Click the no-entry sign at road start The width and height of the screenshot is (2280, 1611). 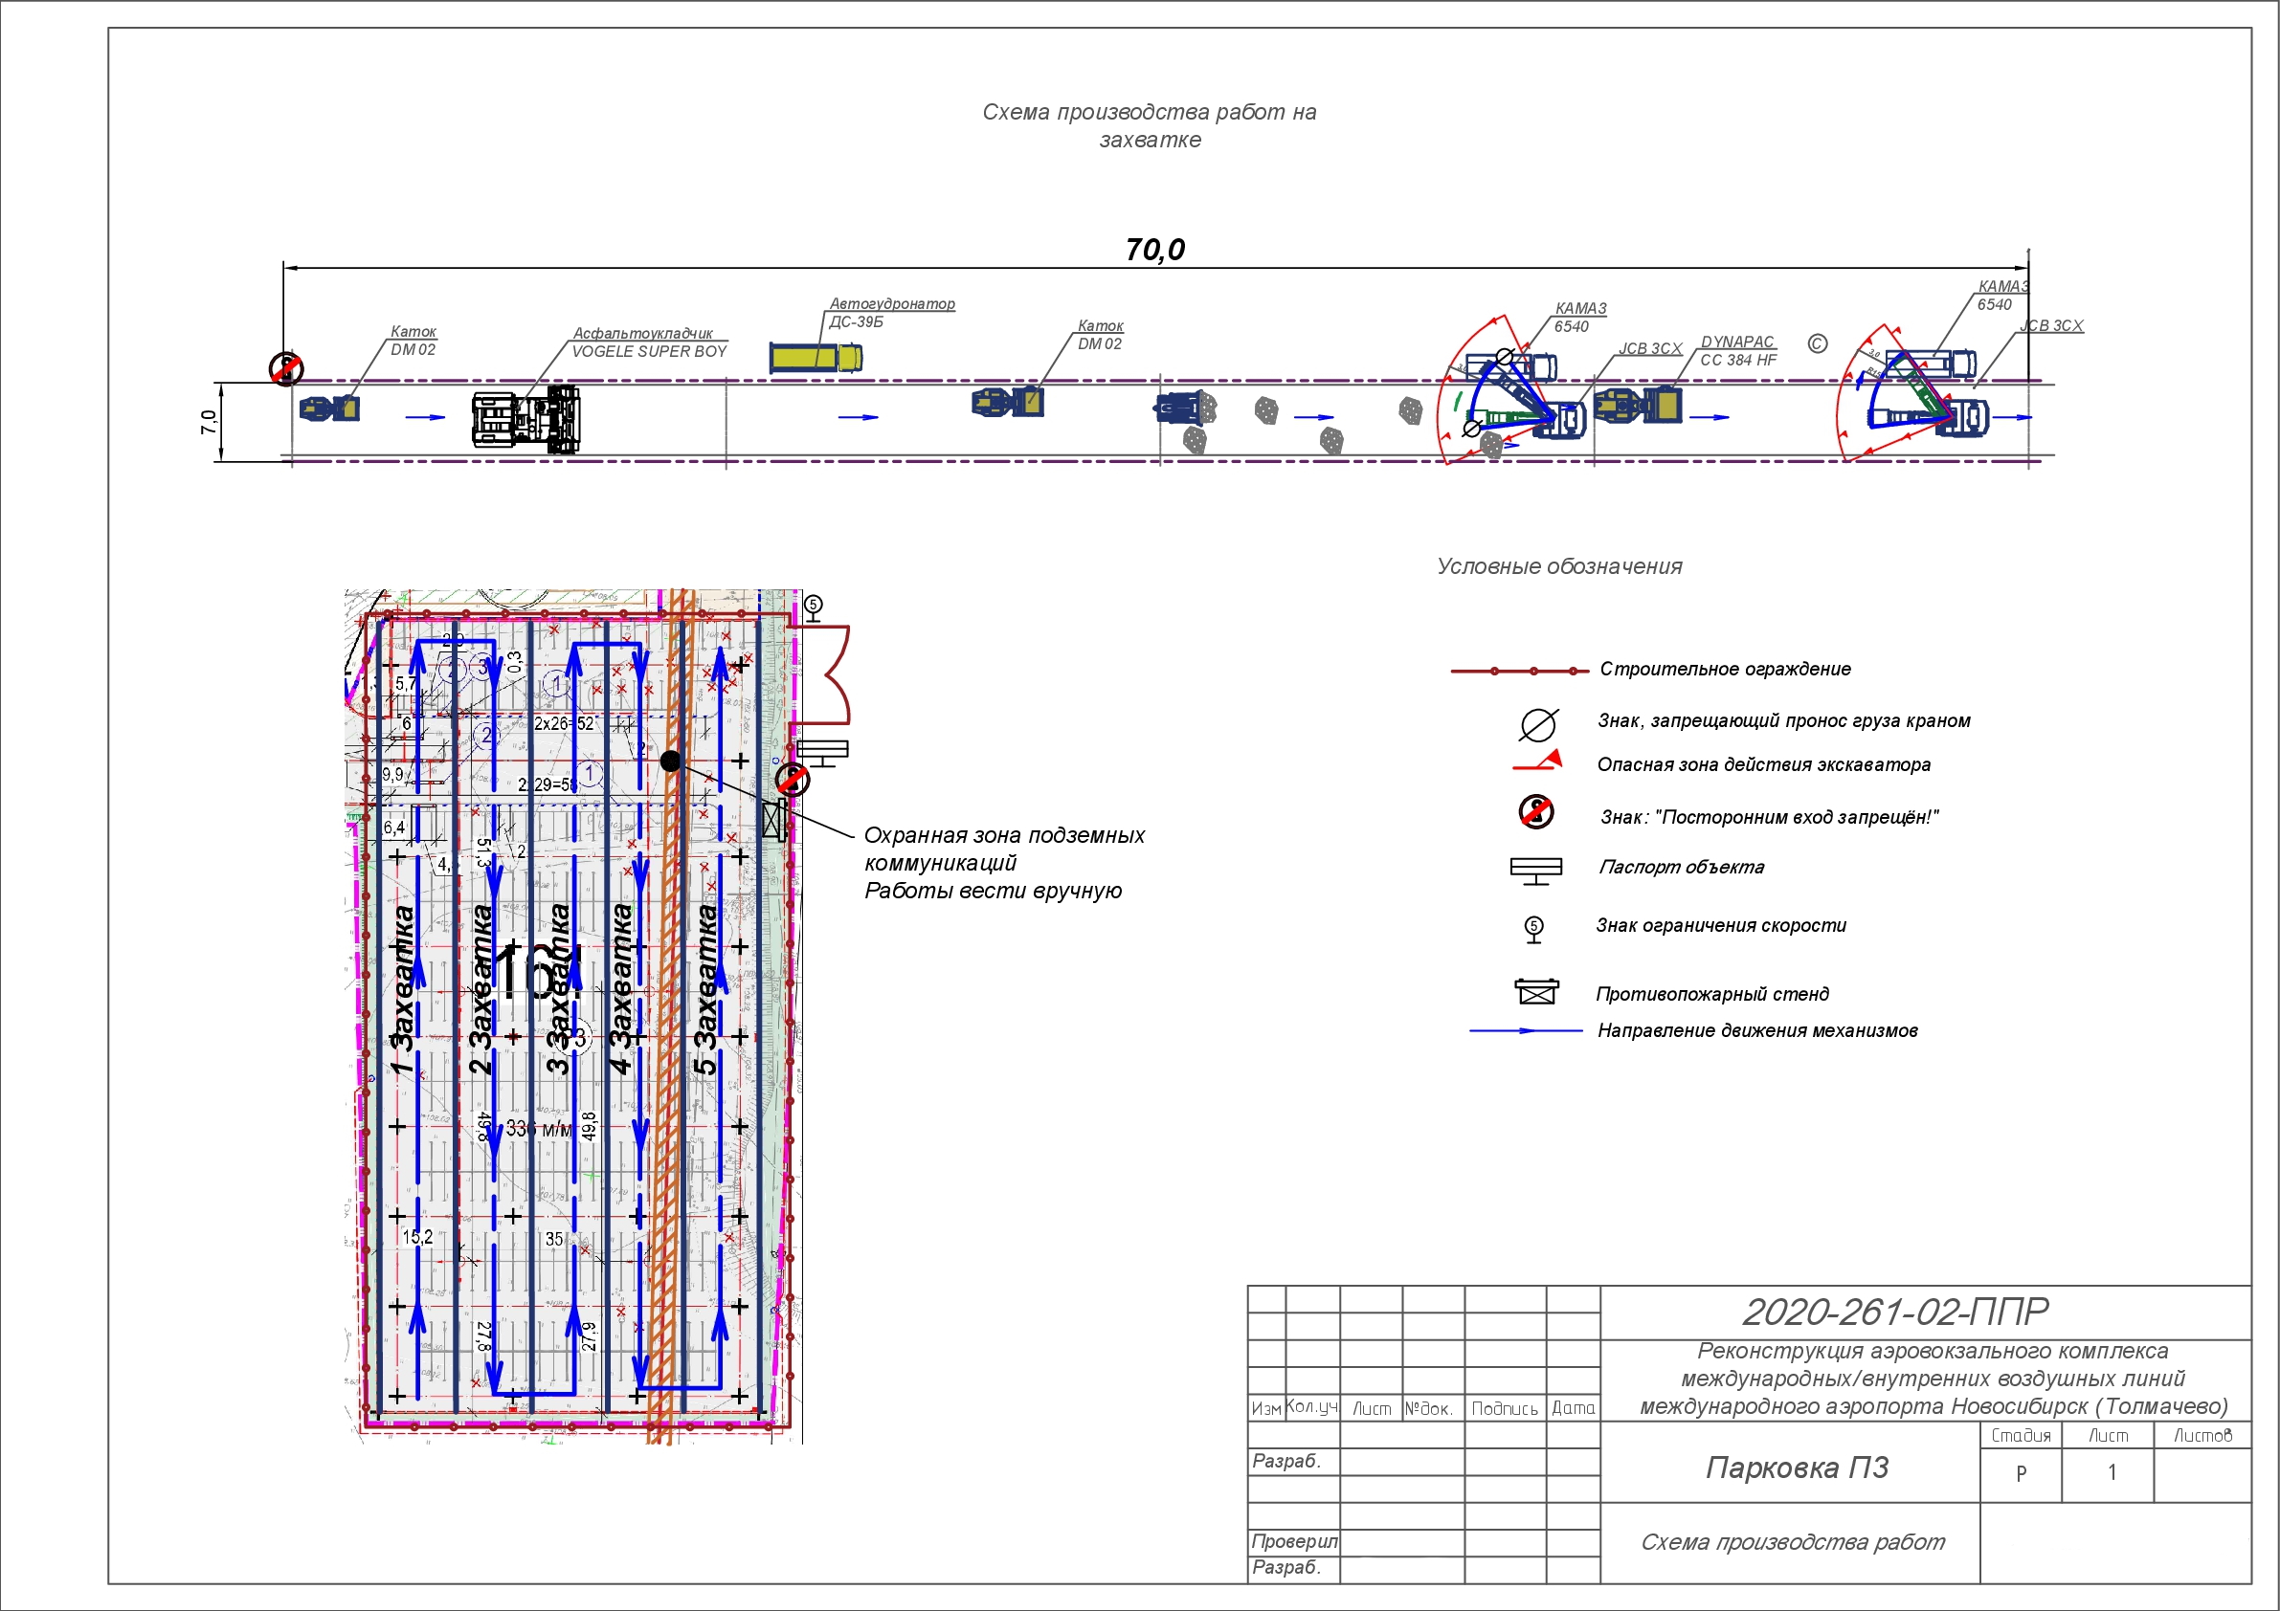click(x=286, y=369)
